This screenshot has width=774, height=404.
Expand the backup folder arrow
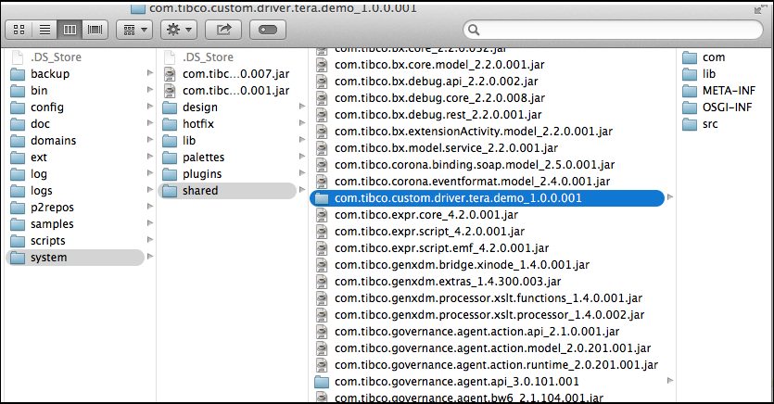[x=149, y=73]
